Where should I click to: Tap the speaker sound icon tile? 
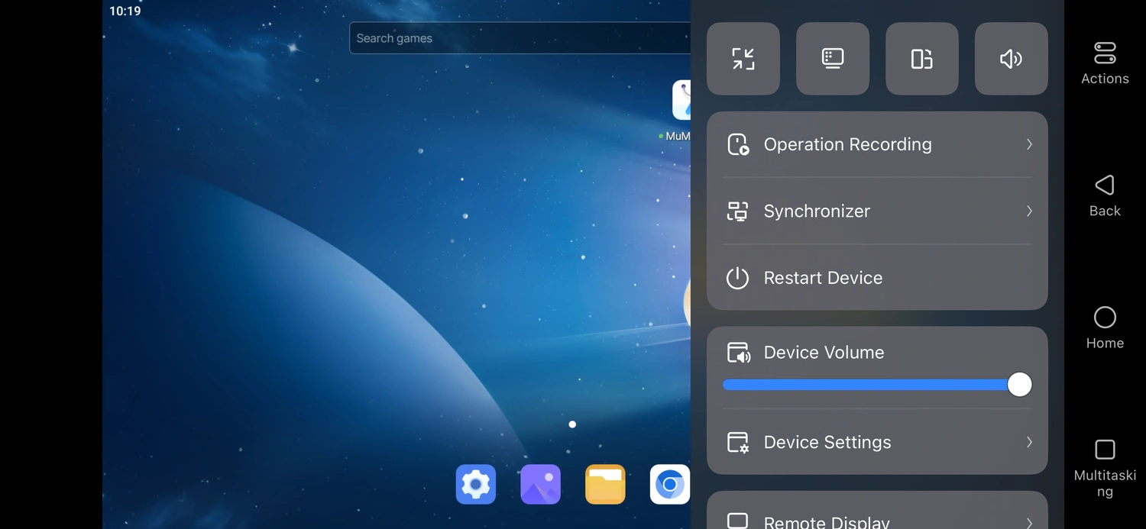pos(1012,59)
